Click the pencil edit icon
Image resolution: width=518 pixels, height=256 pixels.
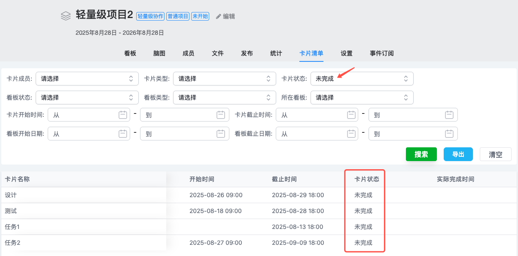point(219,16)
